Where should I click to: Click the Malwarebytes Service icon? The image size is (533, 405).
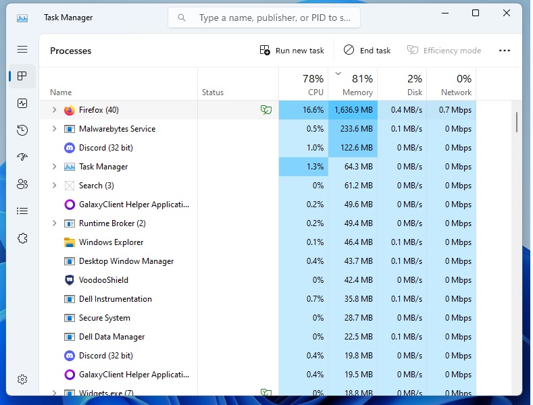coord(70,129)
